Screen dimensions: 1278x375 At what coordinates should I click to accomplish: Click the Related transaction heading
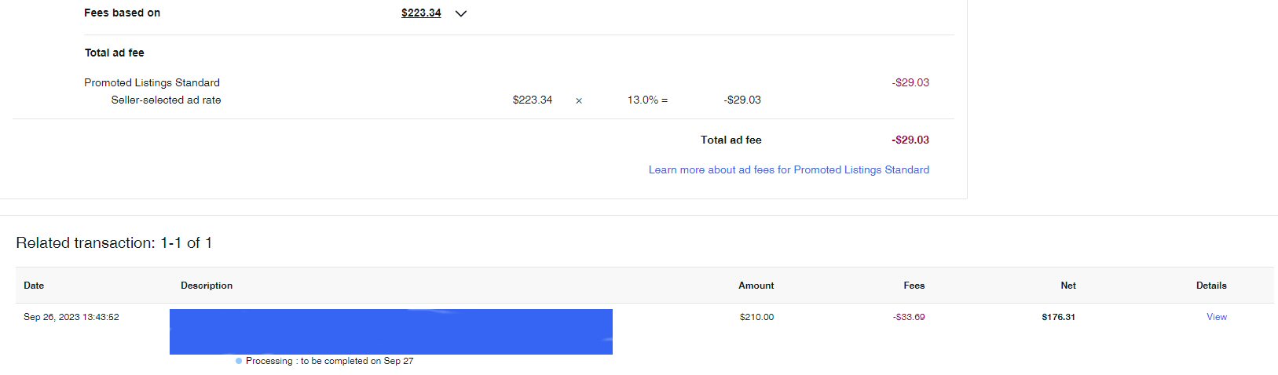pyautogui.click(x=114, y=243)
